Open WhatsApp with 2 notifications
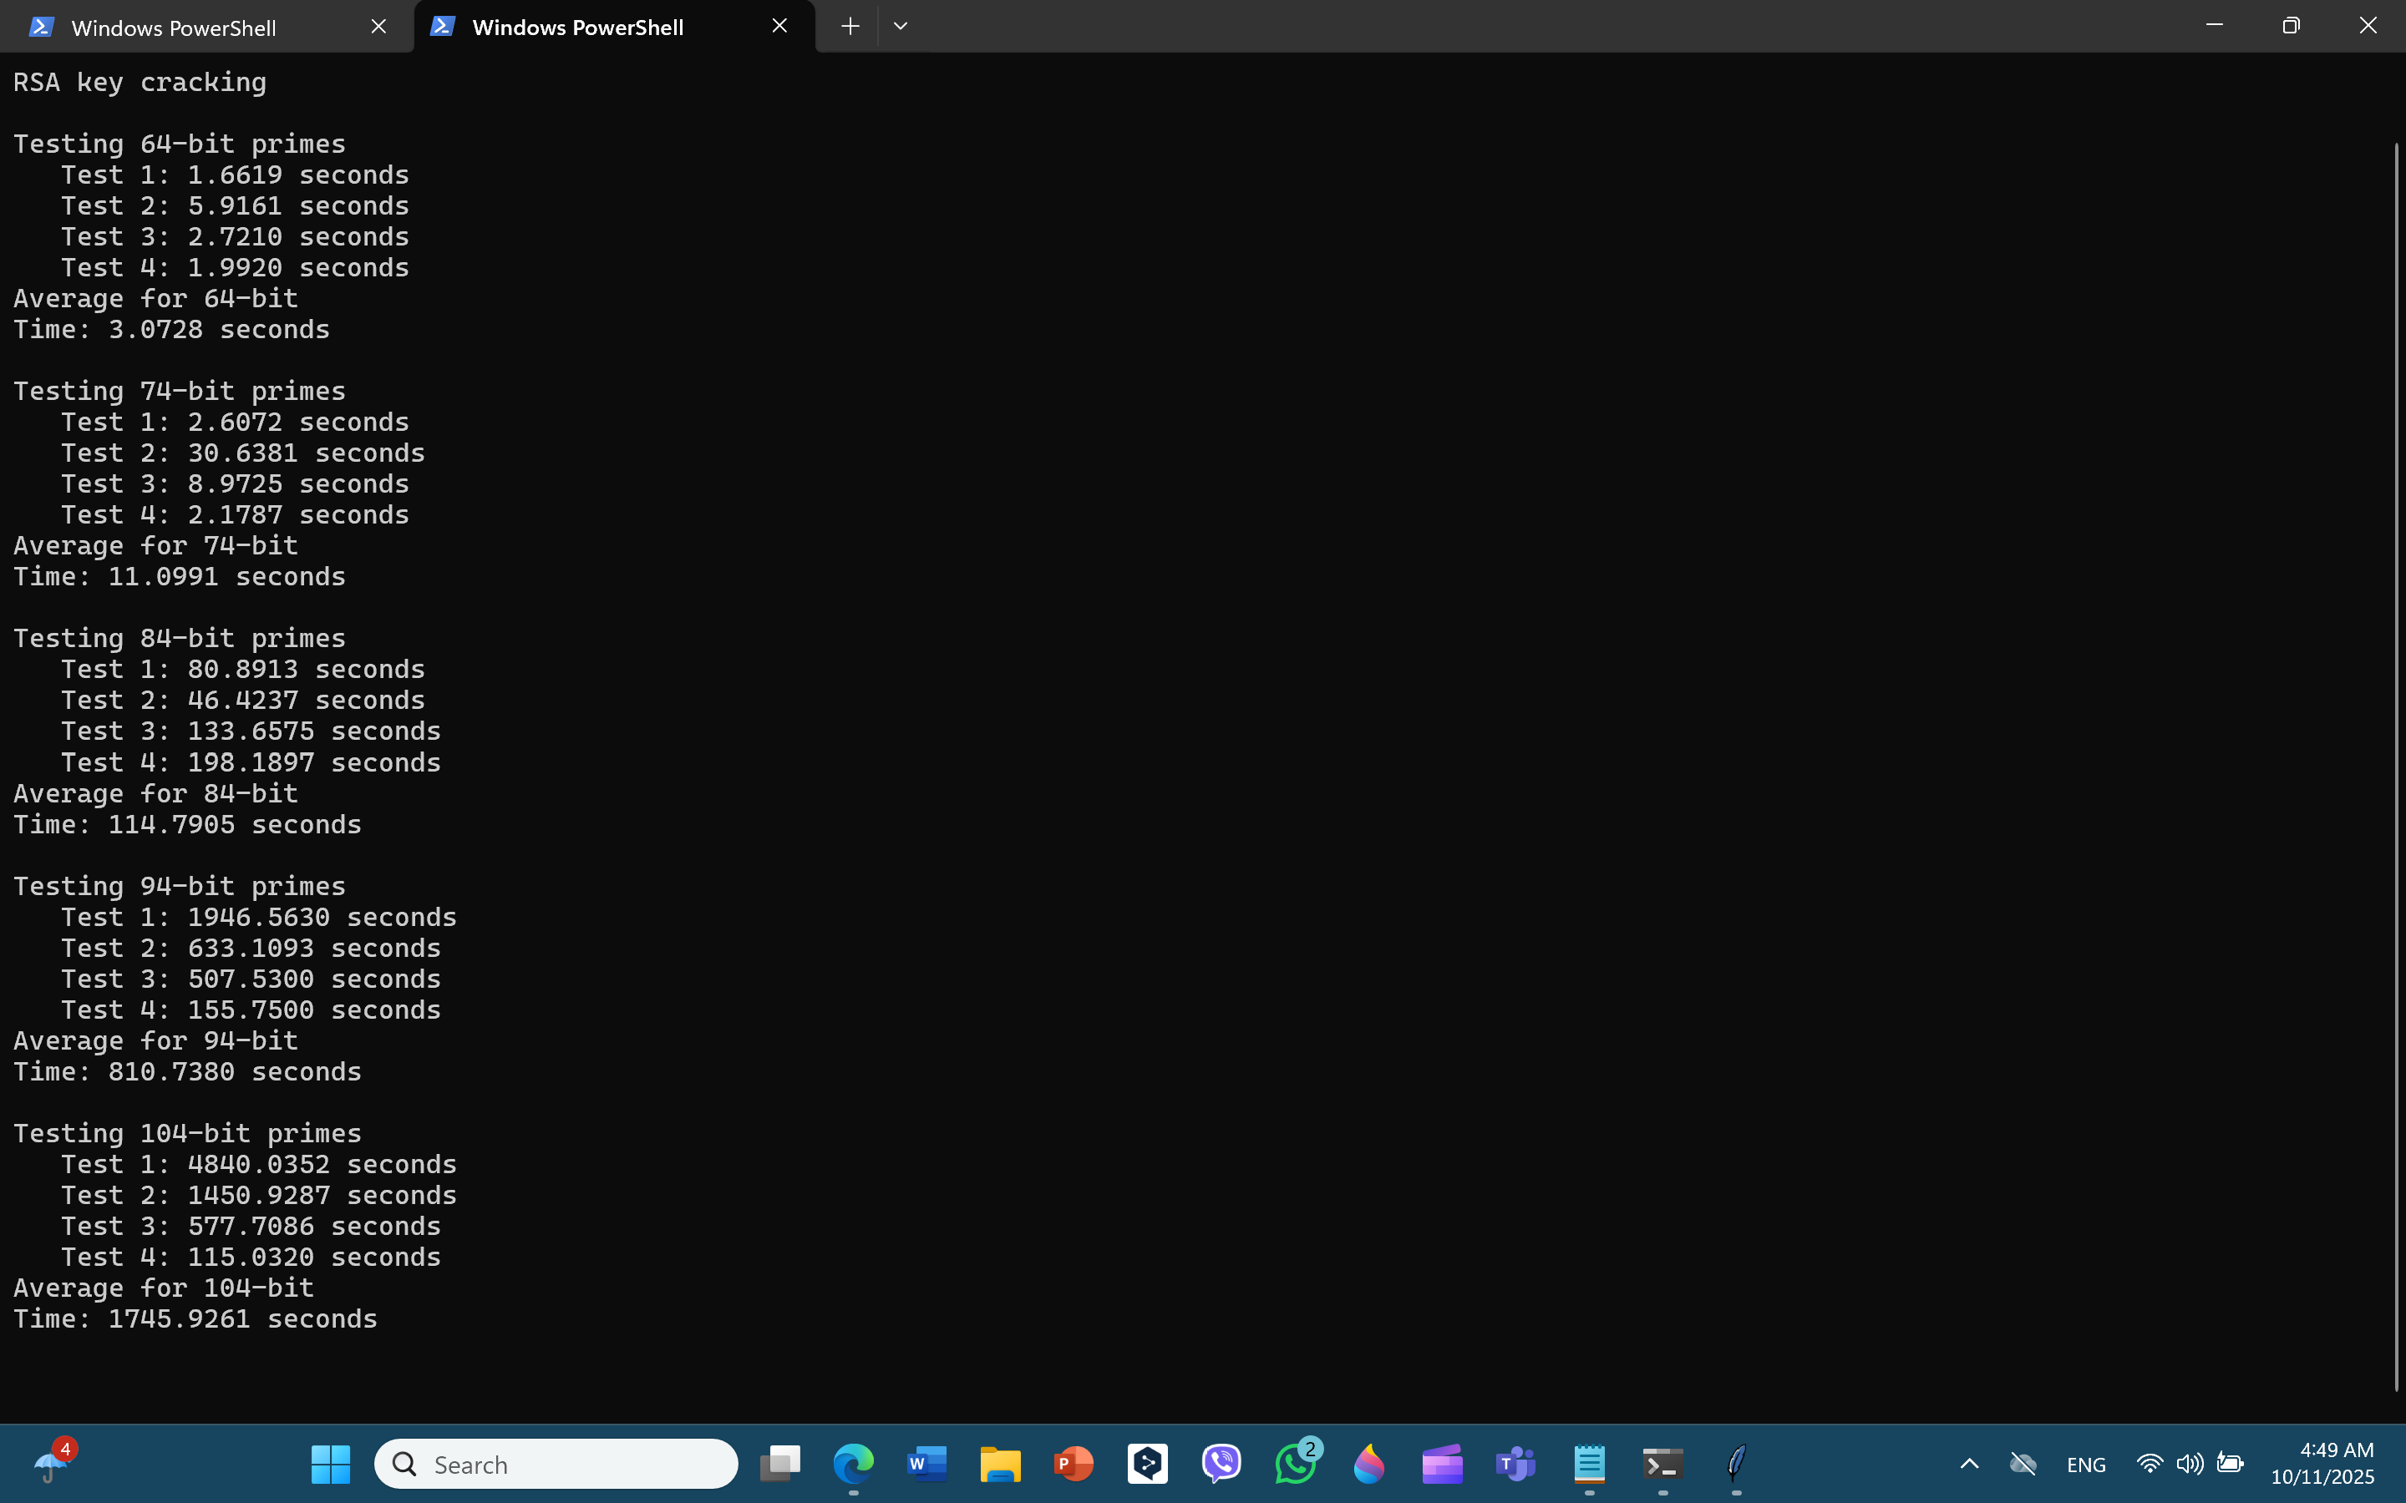Image resolution: width=2406 pixels, height=1503 pixels. click(x=1296, y=1463)
